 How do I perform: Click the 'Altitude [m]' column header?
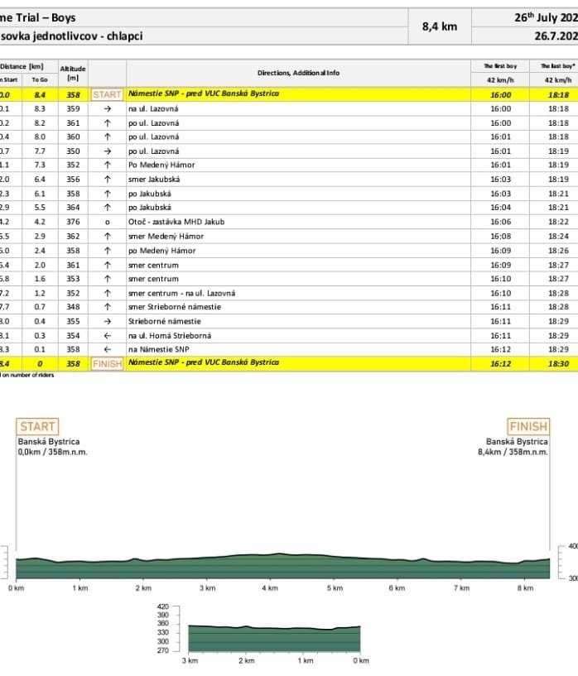(x=73, y=73)
